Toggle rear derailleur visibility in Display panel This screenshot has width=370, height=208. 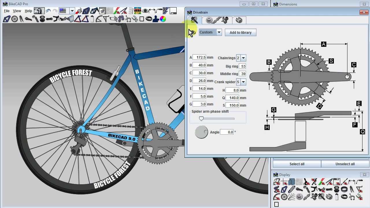click(x=314, y=197)
